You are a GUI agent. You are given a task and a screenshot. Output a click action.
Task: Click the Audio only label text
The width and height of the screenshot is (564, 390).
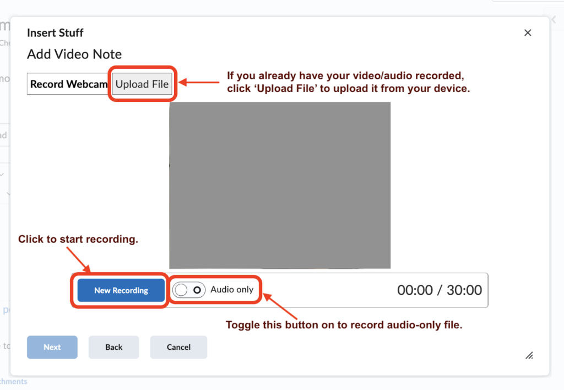click(x=232, y=289)
